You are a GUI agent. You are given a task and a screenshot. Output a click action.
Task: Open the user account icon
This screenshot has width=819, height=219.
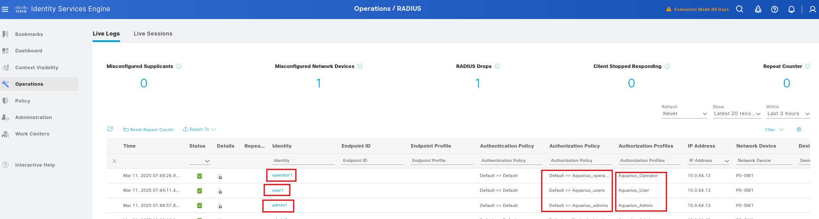click(x=813, y=9)
